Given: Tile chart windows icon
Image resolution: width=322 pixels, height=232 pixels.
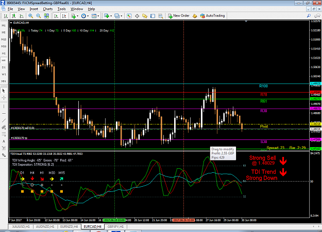Looking at the screenshot, I should point(46,16).
